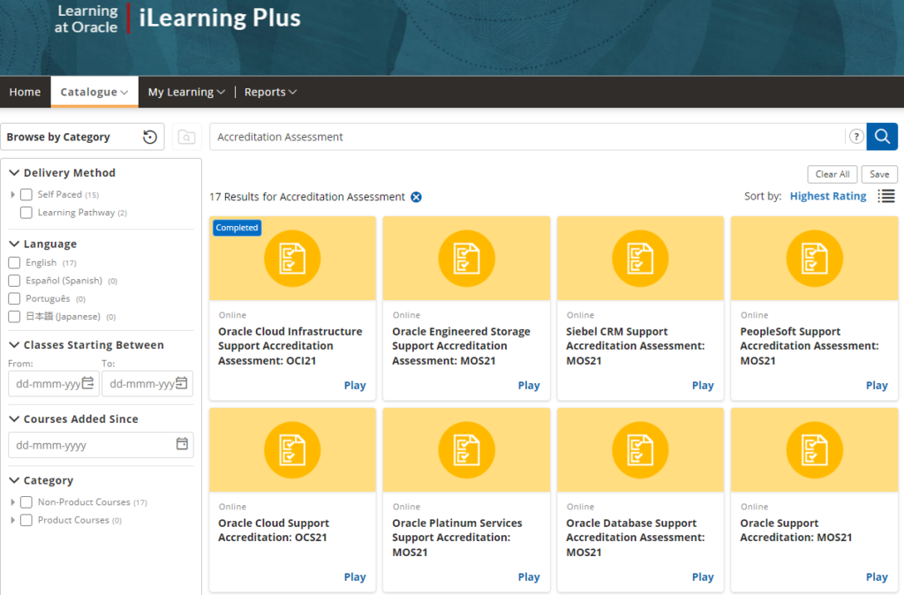Play Oracle Engineered Storage Support course
The height and width of the screenshot is (595, 904).
[x=529, y=385]
